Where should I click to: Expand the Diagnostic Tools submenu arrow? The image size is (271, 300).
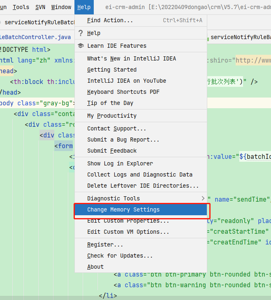pyautogui.click(x=203, y=198)
